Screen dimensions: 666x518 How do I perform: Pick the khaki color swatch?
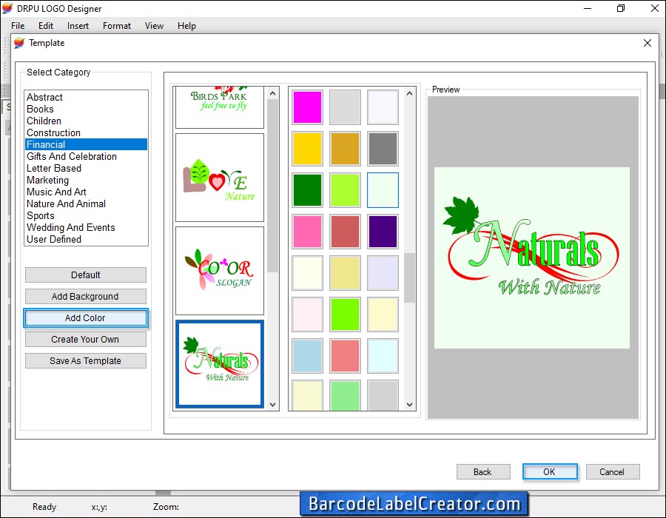point(345,273)
